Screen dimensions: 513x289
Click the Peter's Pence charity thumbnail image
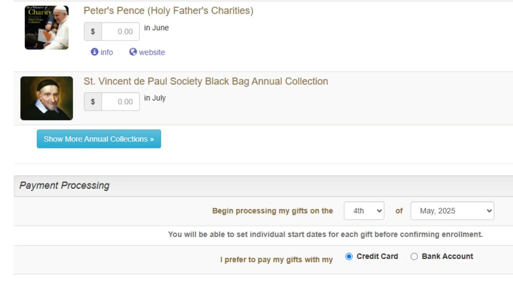[x=46, y=27]
